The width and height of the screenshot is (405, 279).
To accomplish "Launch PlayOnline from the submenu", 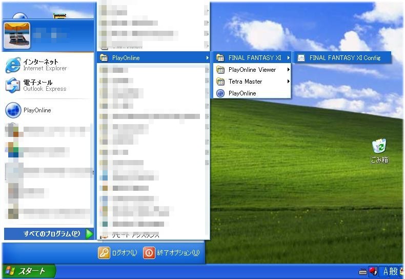I will pyautogui.click(x=252, y=93).
